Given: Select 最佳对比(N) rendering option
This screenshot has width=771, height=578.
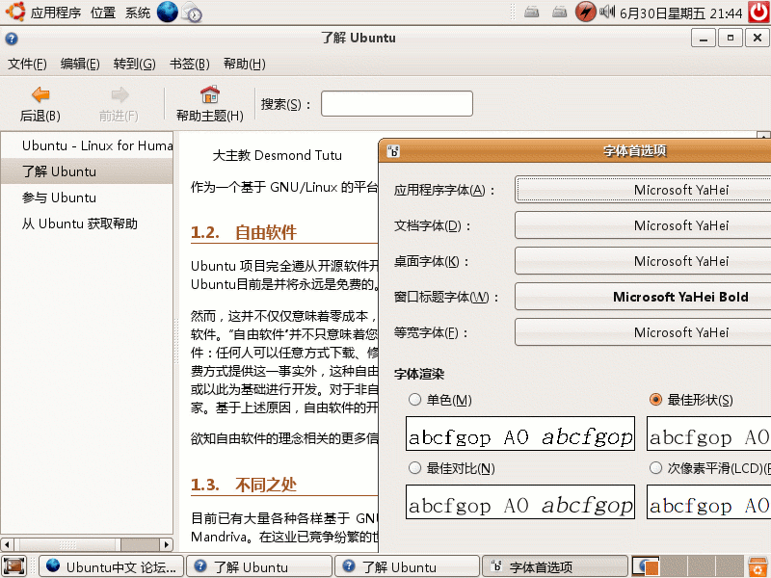Looking at the screenshot, I should coord(451,468).
